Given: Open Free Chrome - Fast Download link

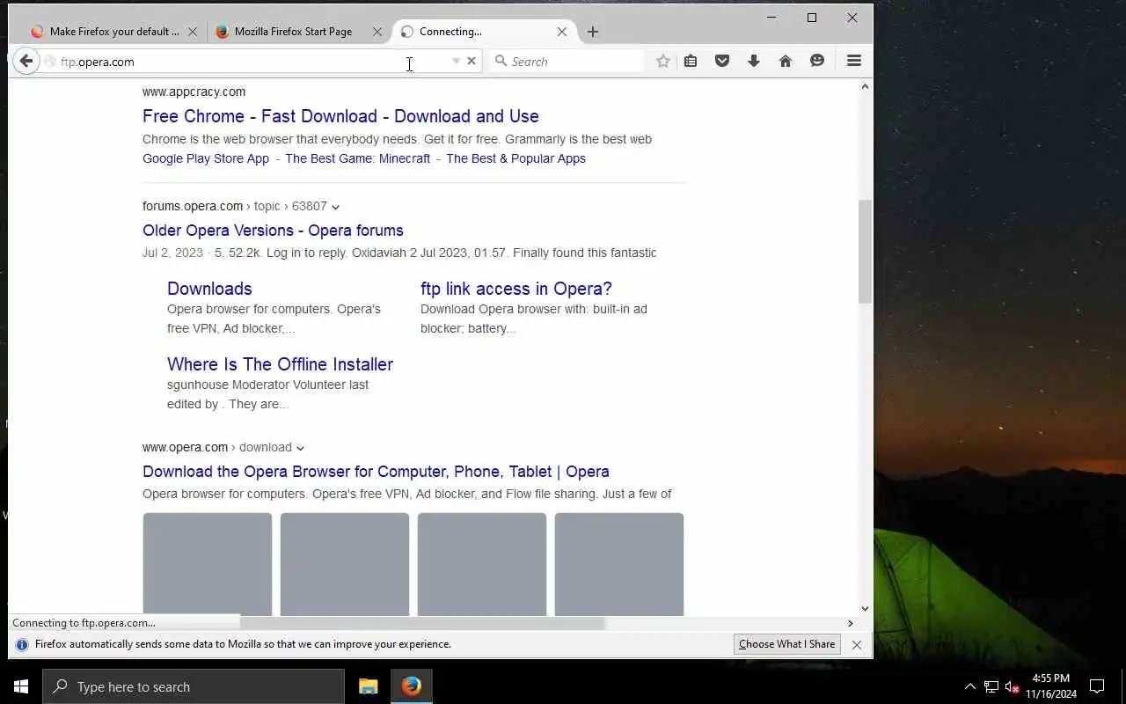Looking at the screenshot, I should tap(340, 116).
